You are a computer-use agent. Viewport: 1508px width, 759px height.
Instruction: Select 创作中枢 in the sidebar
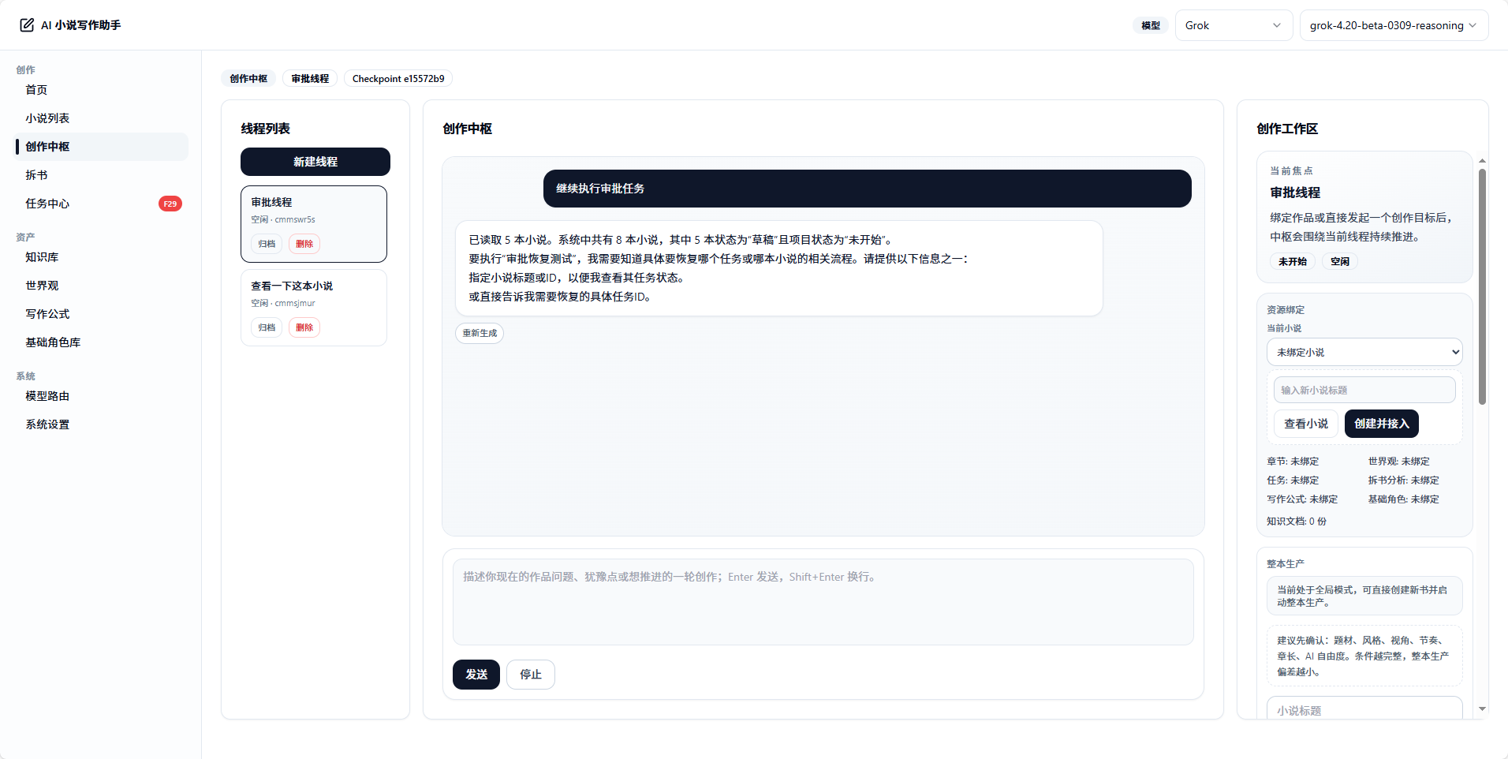pyautogui.click(x=48, y=146)
